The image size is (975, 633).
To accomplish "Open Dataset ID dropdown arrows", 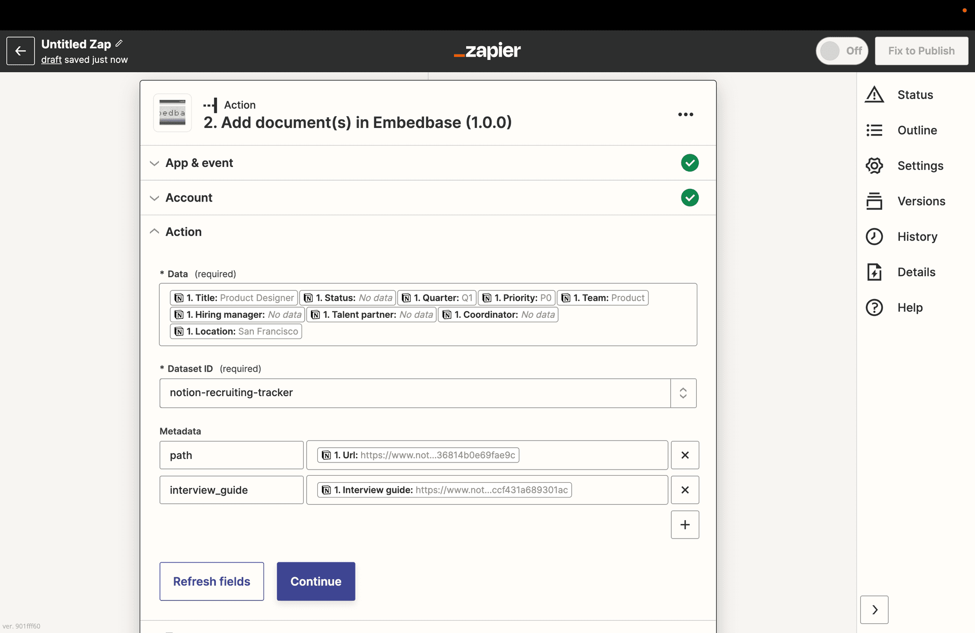I will click(684, 393).
